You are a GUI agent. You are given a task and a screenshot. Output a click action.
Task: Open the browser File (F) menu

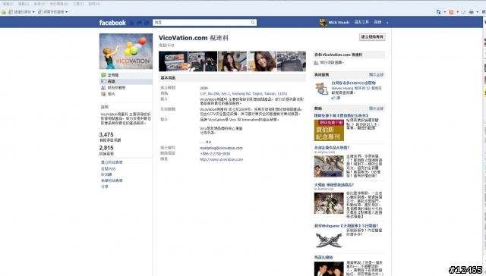pyautogui.click(x=8, y=4)
